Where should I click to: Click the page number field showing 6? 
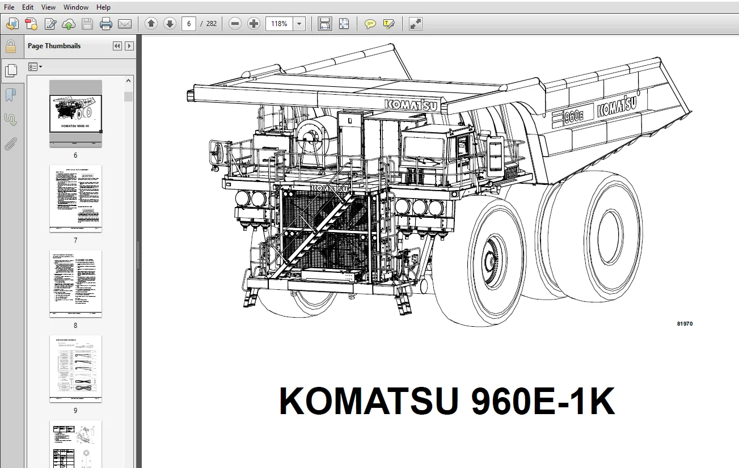189,24
